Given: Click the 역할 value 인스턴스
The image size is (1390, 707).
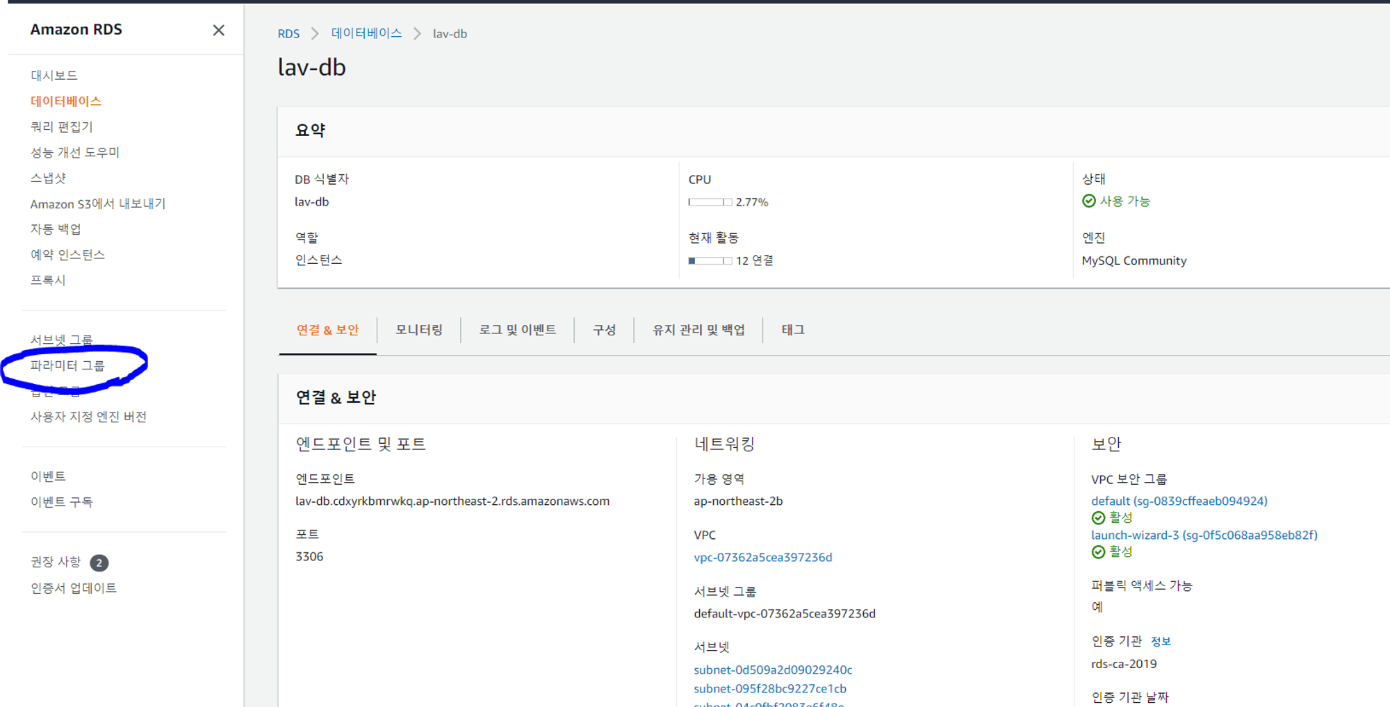Looking at the screenshot, I should pyautogui.click(x=319, y=260).
